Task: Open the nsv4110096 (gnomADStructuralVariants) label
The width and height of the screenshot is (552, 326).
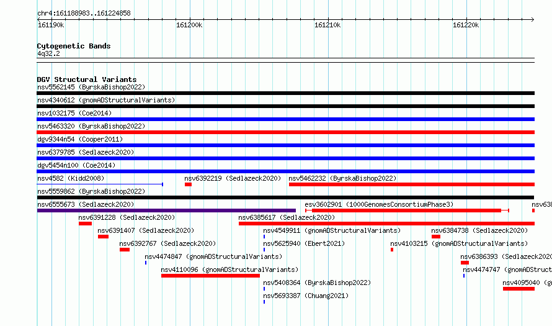Action: pos(229,269)
